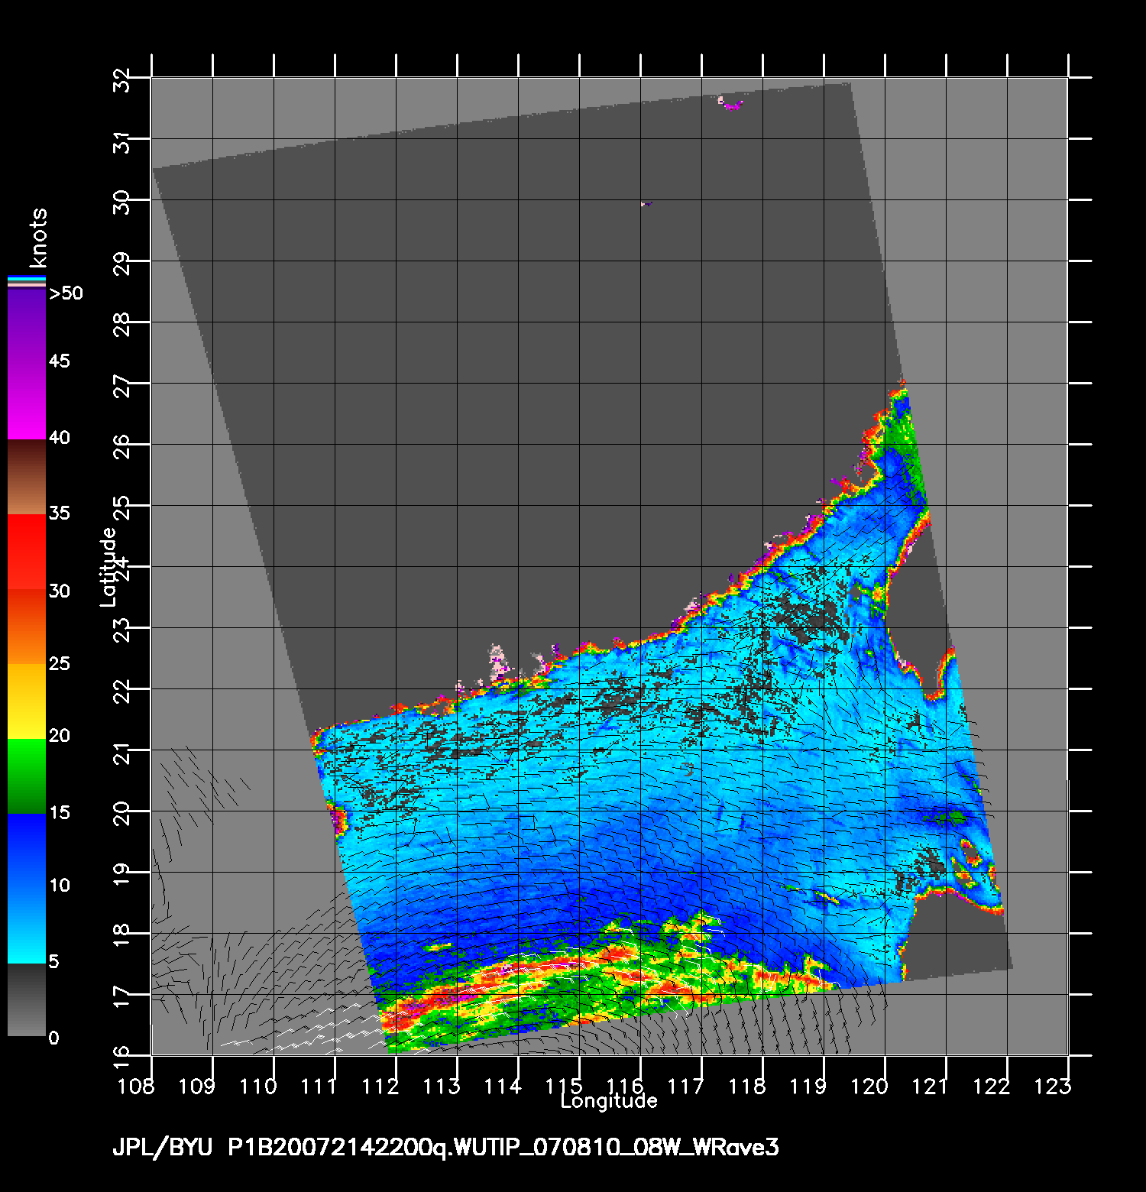Click latitude axis tick label '20'
The image size is (1146, 1192).
[121, 813]
